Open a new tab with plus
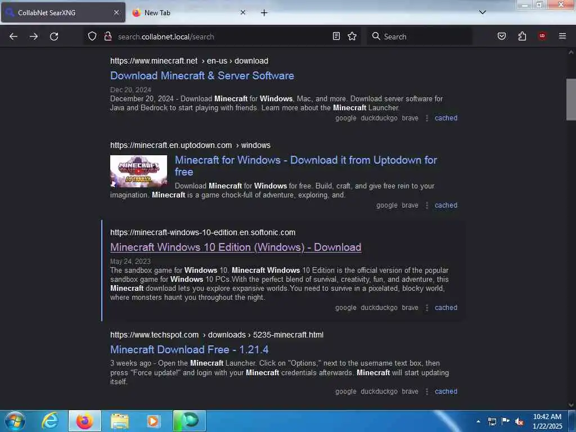 tap(264, 13)
